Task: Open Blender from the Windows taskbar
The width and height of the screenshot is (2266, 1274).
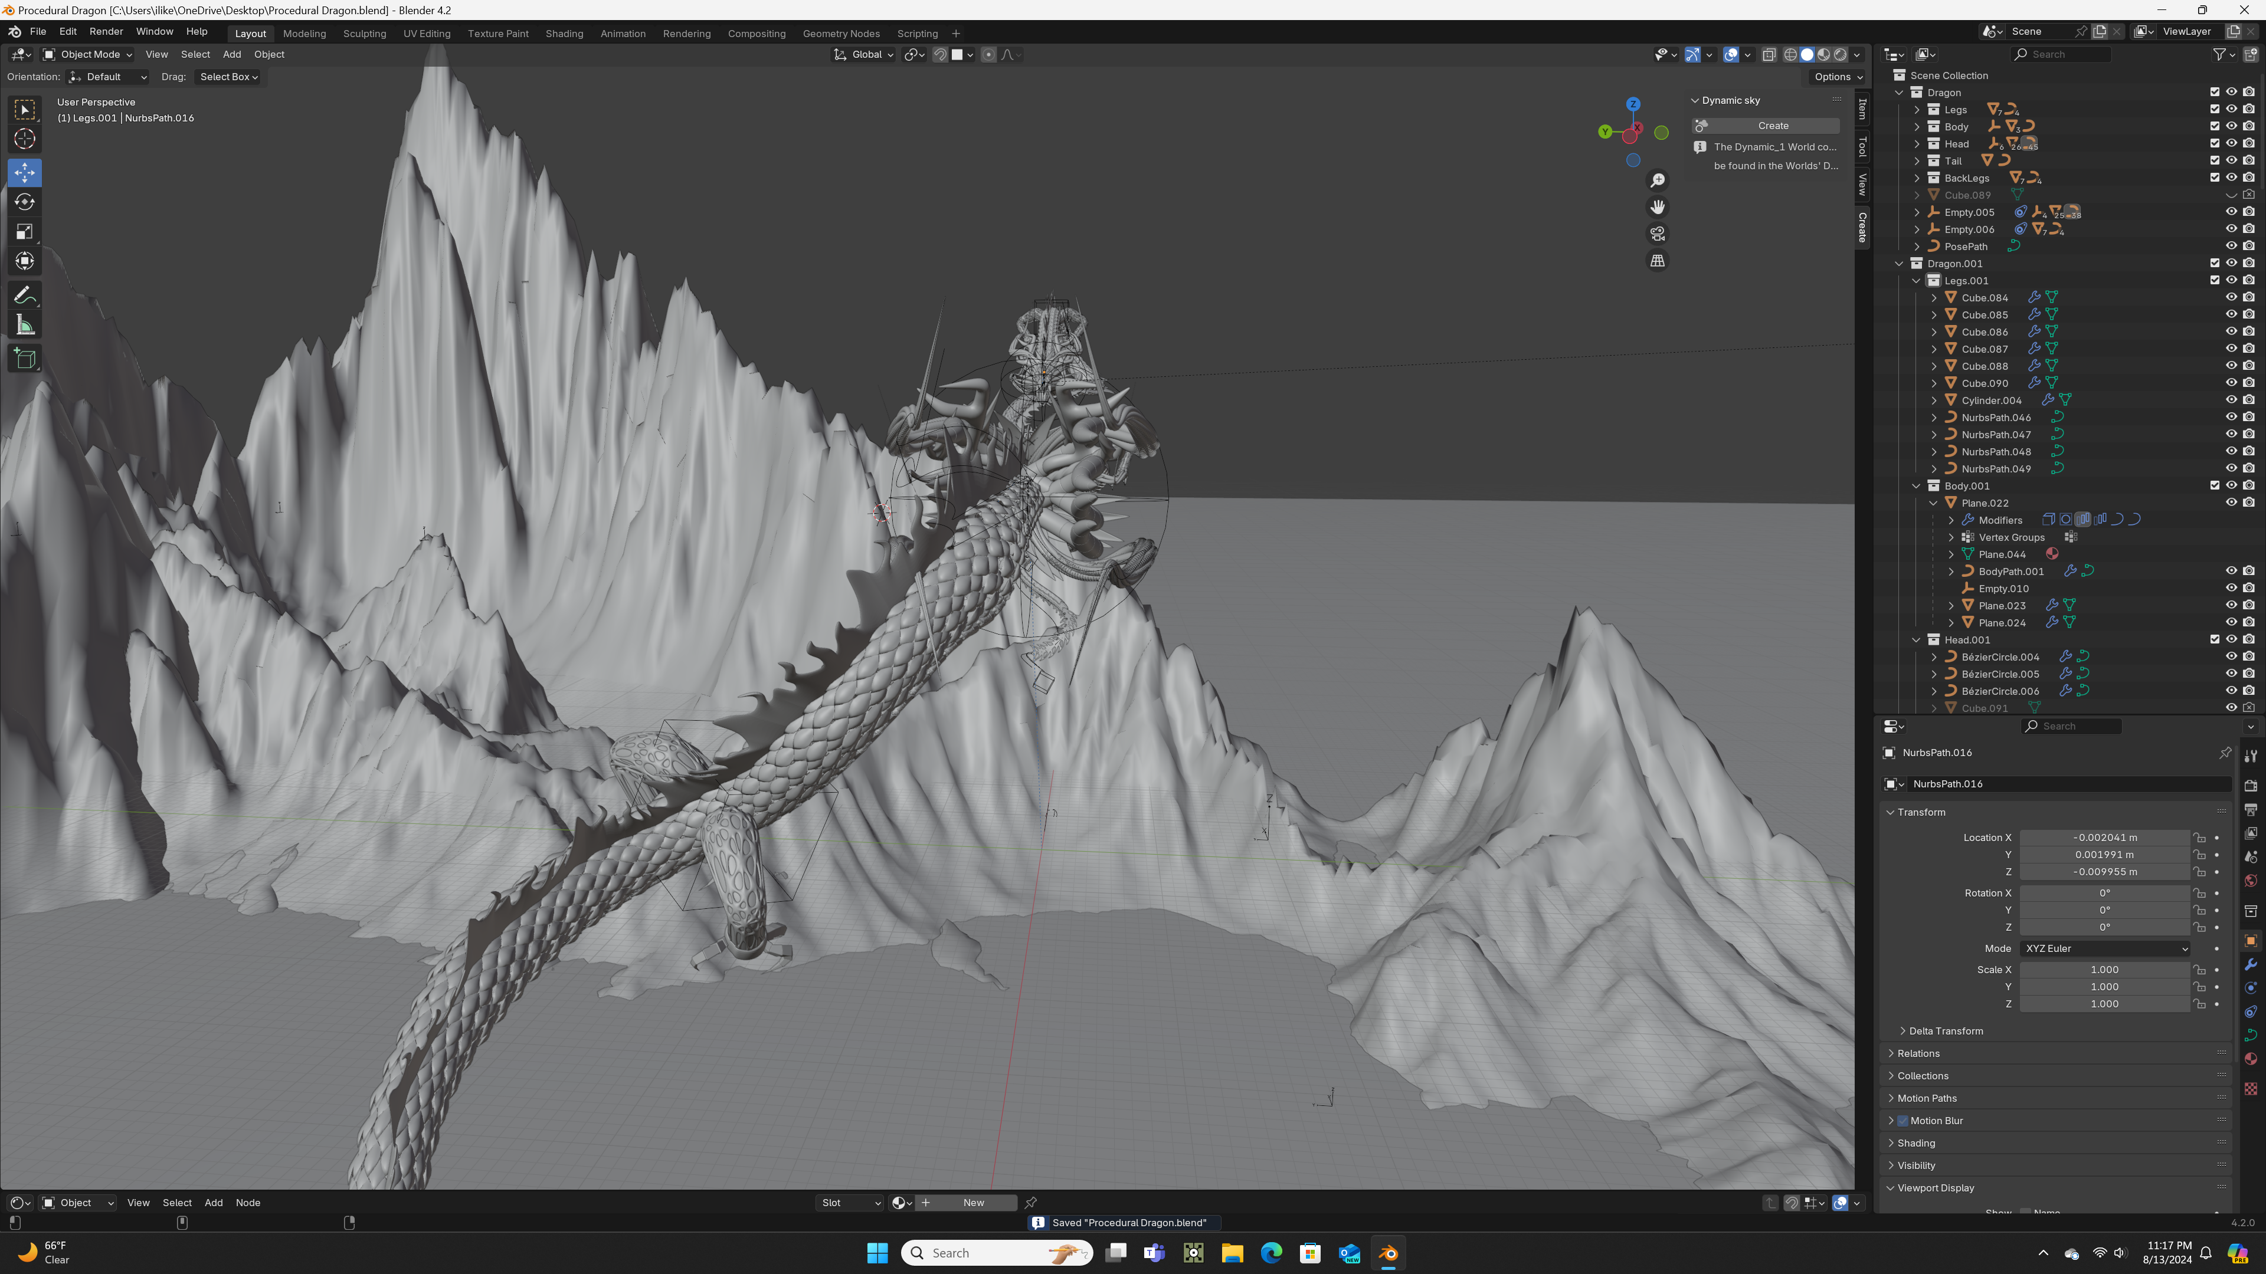Action: tap(1388, 1253)
